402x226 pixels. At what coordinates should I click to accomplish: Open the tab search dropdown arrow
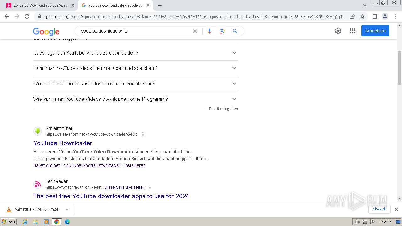(x=365, y=5)
